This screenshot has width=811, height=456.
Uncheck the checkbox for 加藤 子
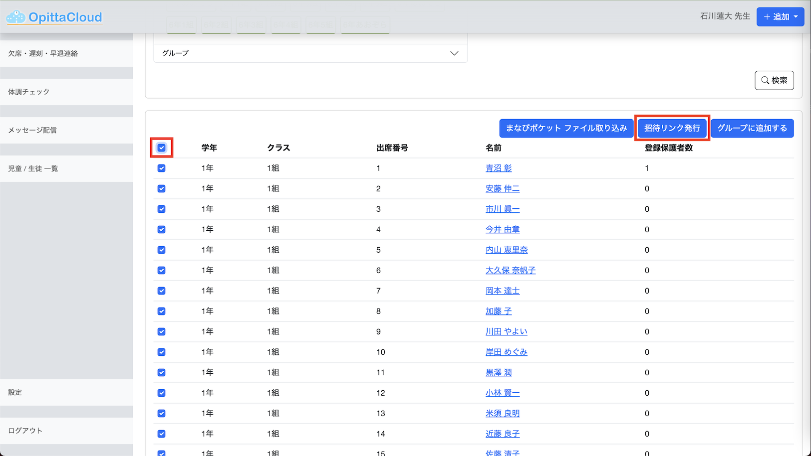tap(162, 311)
